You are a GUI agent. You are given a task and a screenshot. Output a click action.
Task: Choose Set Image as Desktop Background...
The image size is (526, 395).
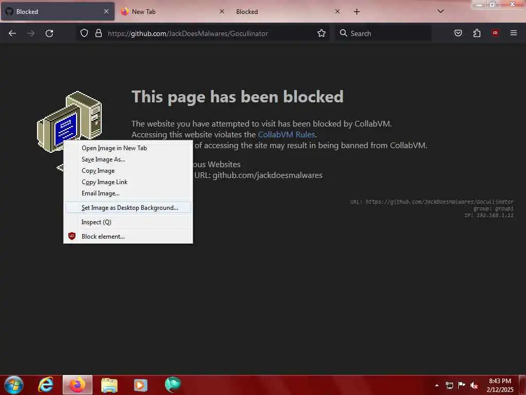128,208
